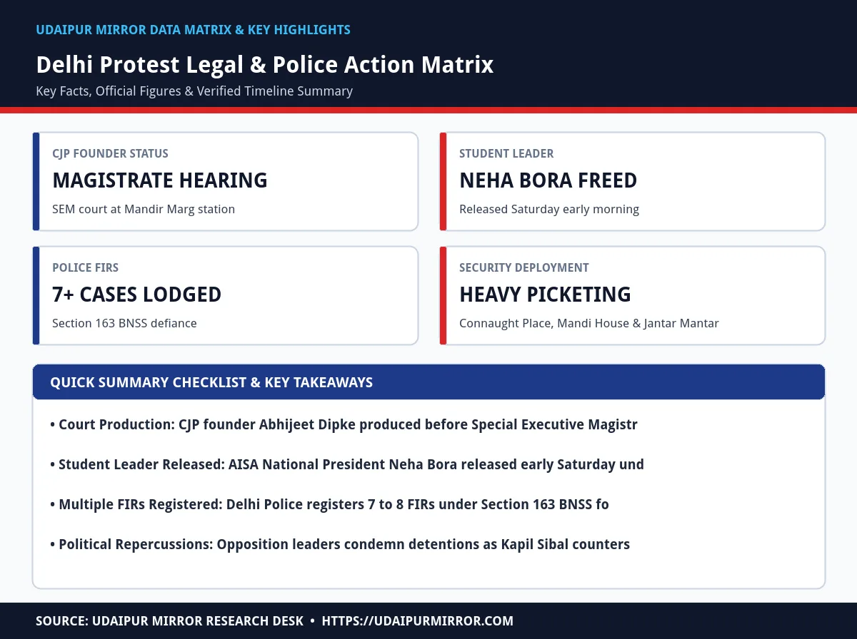Viewport: 857px width, 639px height.
Task: Select the '7+ CASES LODGED' heading
Action: pyautogui.click(x=137, y=295)
